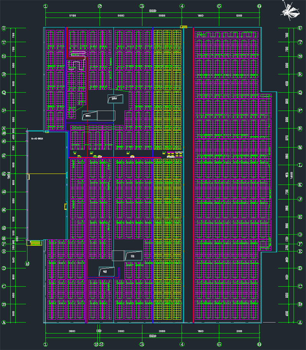
Task: Select grid bubble 1 on the top axis
Action: pyautogui.click(x=46, y=6)
